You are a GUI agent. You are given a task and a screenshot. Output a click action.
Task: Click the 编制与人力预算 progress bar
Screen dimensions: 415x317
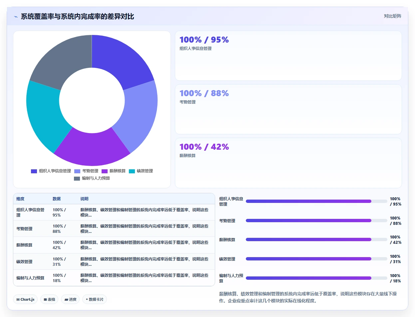(316, 278)
